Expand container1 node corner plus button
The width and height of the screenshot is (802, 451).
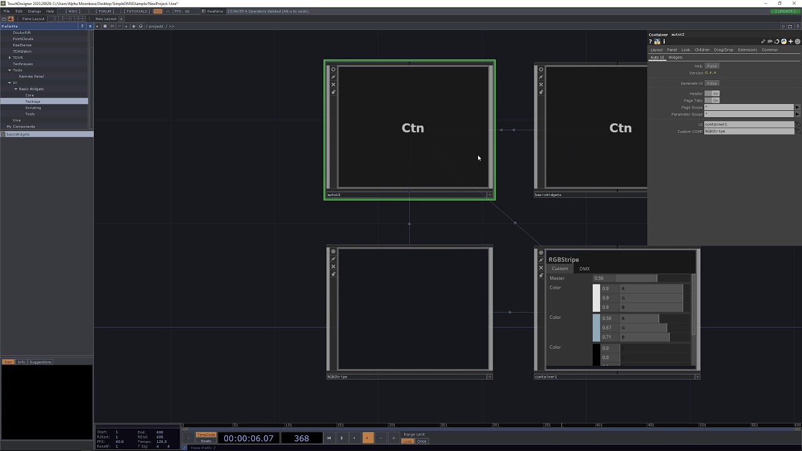point(697,376)
